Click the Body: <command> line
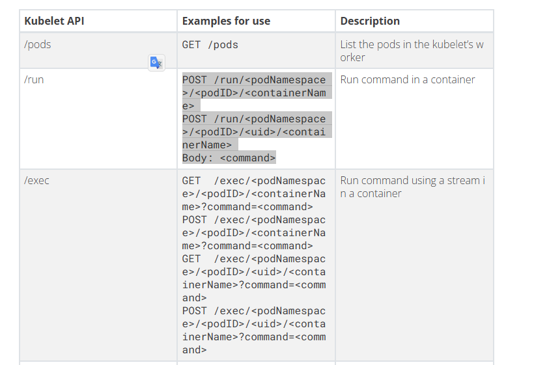This screenshot has height=365, width=534. pos(229,157)
